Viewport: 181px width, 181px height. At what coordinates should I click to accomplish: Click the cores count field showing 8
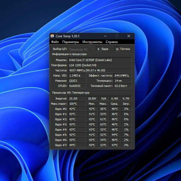tap(98, 49)
